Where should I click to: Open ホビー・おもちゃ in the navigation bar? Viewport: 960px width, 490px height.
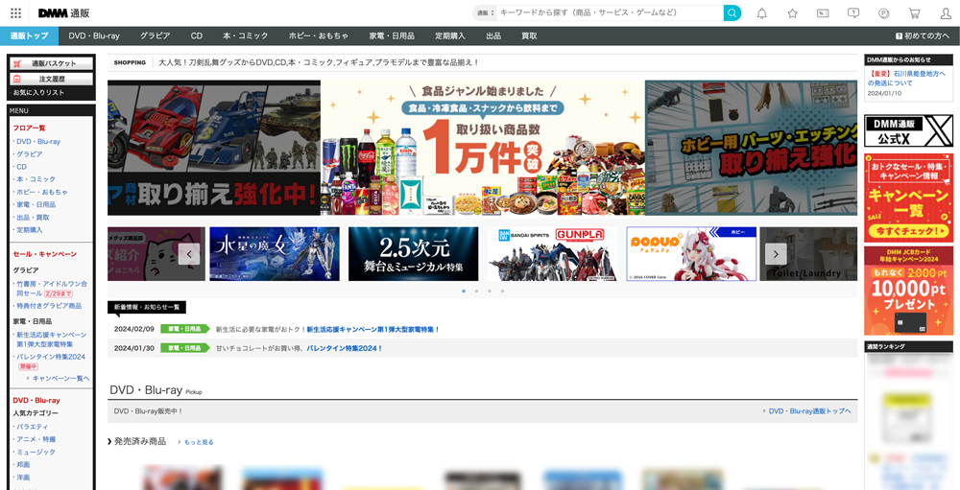tap(319, 36)
